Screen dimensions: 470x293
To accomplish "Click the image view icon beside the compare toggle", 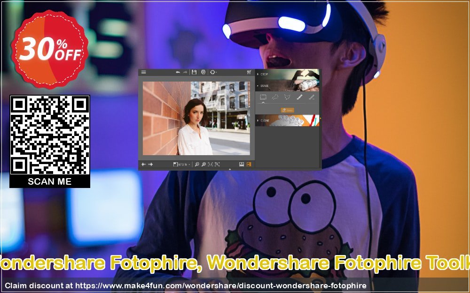I will coord(242,164).
